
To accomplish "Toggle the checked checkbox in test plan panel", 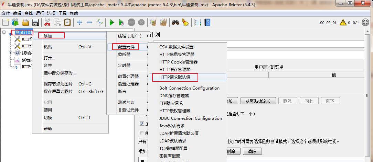I will [142, 123].
